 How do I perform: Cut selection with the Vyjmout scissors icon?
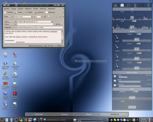[x=36, y=13]
